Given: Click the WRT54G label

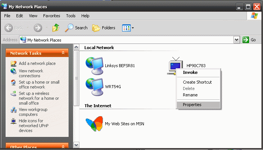Looking at the screenshot, I should click(113, 87).
